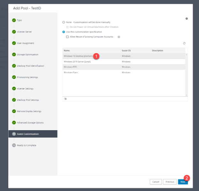The image size is (199, 191).
Task: Click the Next button
Action: click(x=183, y=182)
